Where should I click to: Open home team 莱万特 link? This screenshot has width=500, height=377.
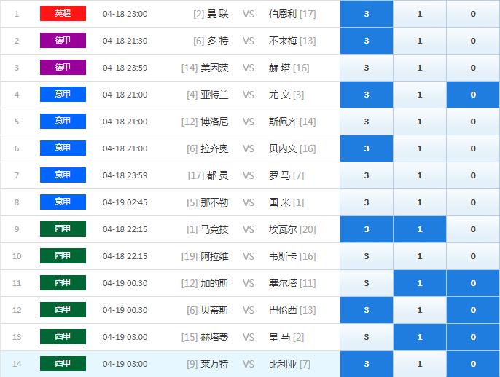(214, 364)
